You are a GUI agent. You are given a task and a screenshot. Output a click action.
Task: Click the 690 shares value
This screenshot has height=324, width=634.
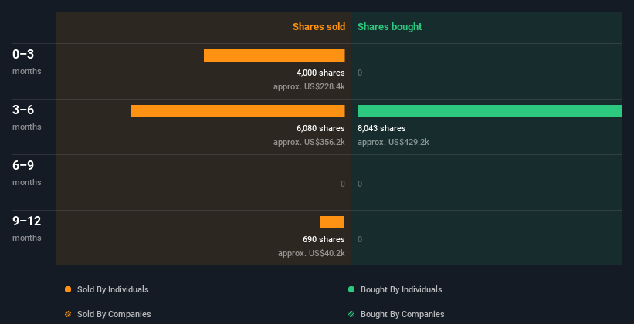324,239
